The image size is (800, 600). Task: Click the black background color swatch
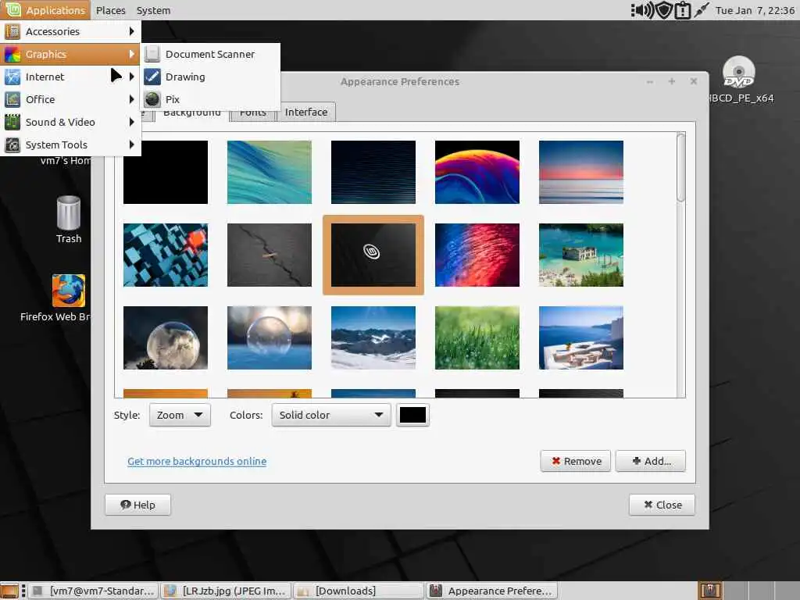pyautogui.click(x=412, y=416)
